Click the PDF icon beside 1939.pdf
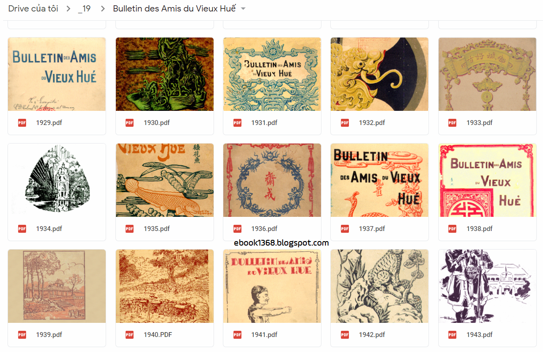This screenshot has height=352, width=543. [22, 335]
